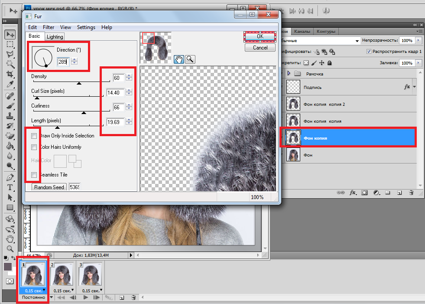Open the Edit menu in Fur
The image size is (425, 304).
[x=32, y=27]
